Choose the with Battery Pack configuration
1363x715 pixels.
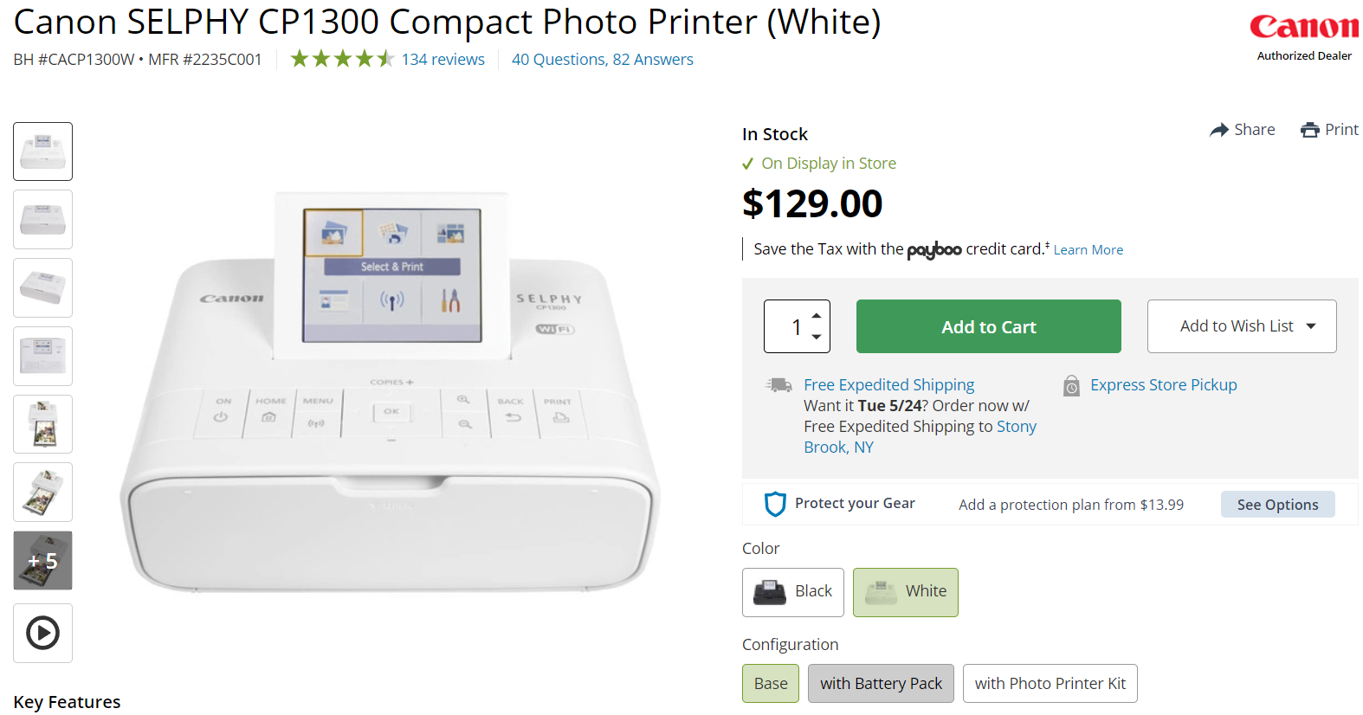coord(881,684)
